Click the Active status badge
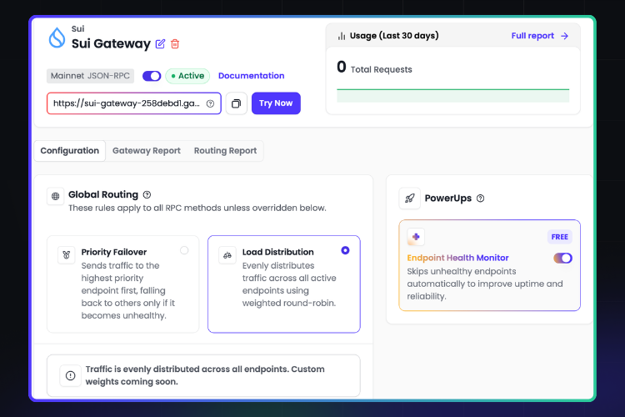Image resolution: width=625 pixels, height=417 pixels. point(187,76)
